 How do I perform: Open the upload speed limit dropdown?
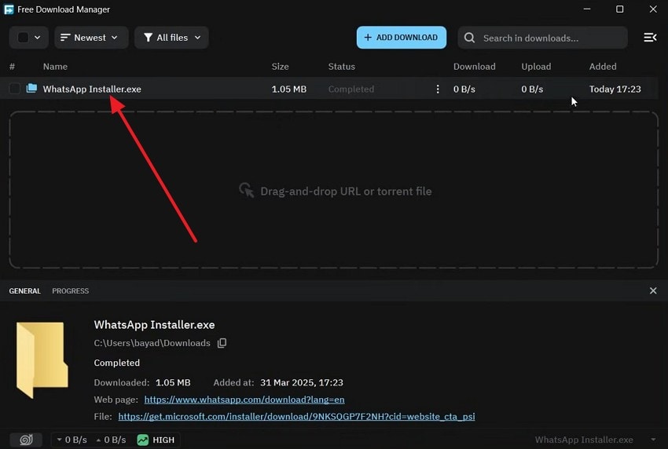(x=111, y=440)
